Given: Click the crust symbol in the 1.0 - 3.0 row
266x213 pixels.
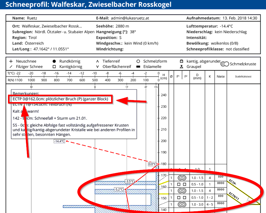Looking at the screenshot, I should pos(182,204).
